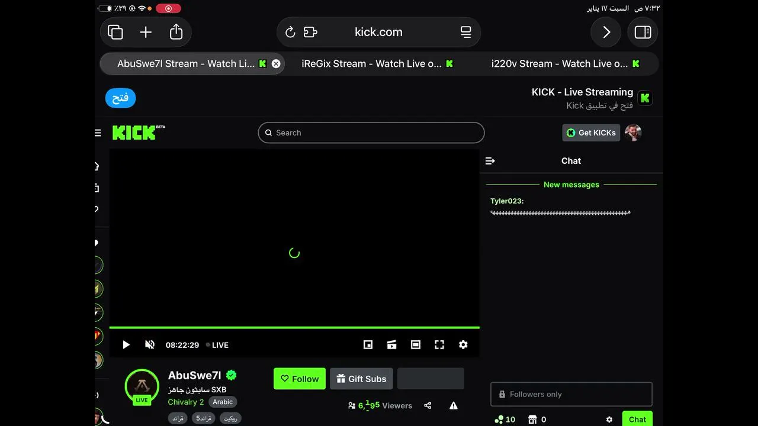Collapse the chat panel
The image size is (758, 426).
coord(490,161)
